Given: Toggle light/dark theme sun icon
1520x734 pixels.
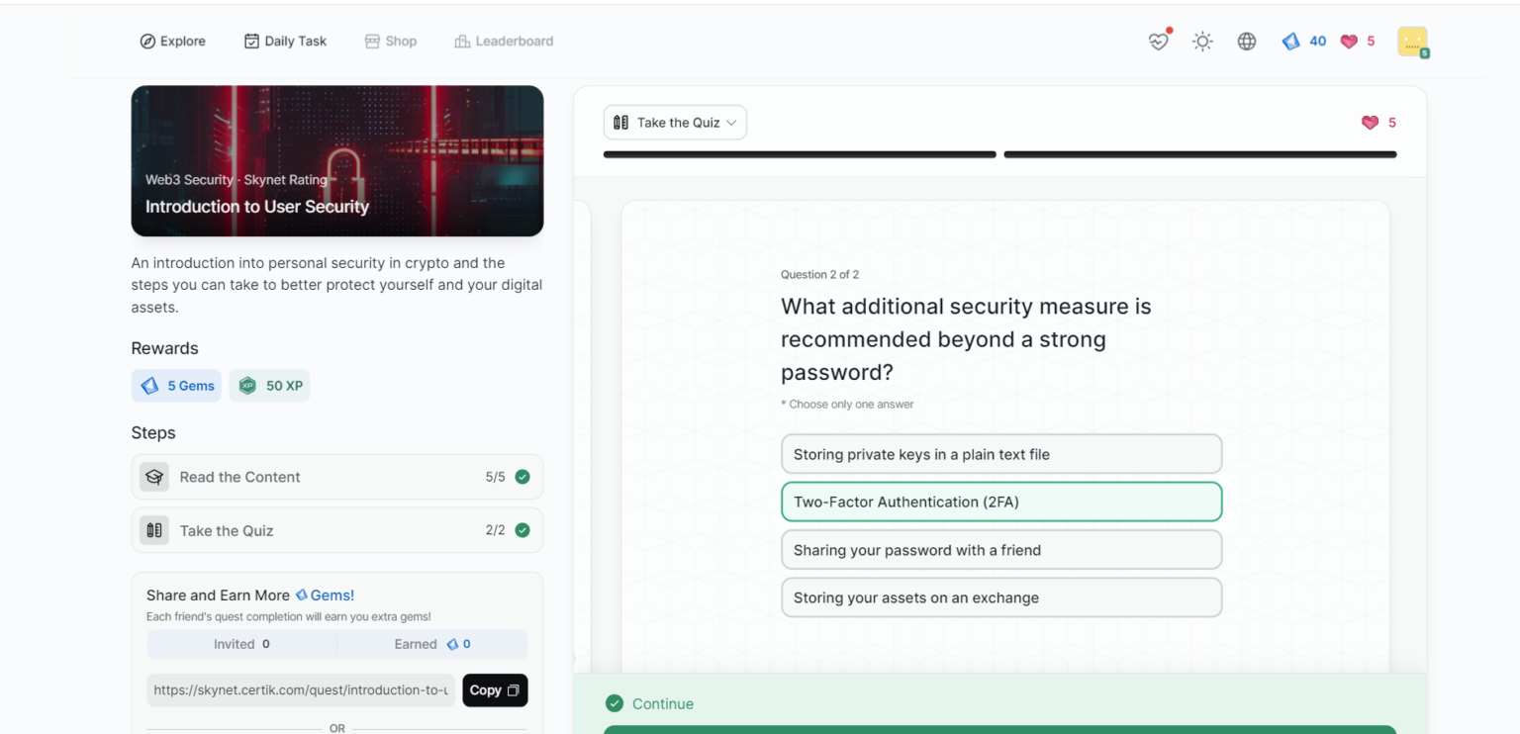Looking at the screenshot, I should pos(1202,42).
